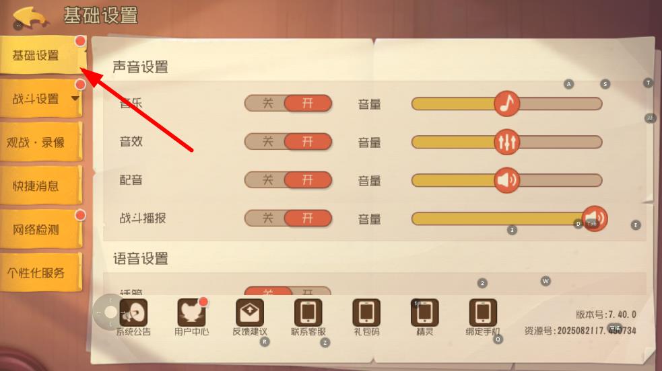
Task: Click the music volume slider knob
Action: pos(506,104)
